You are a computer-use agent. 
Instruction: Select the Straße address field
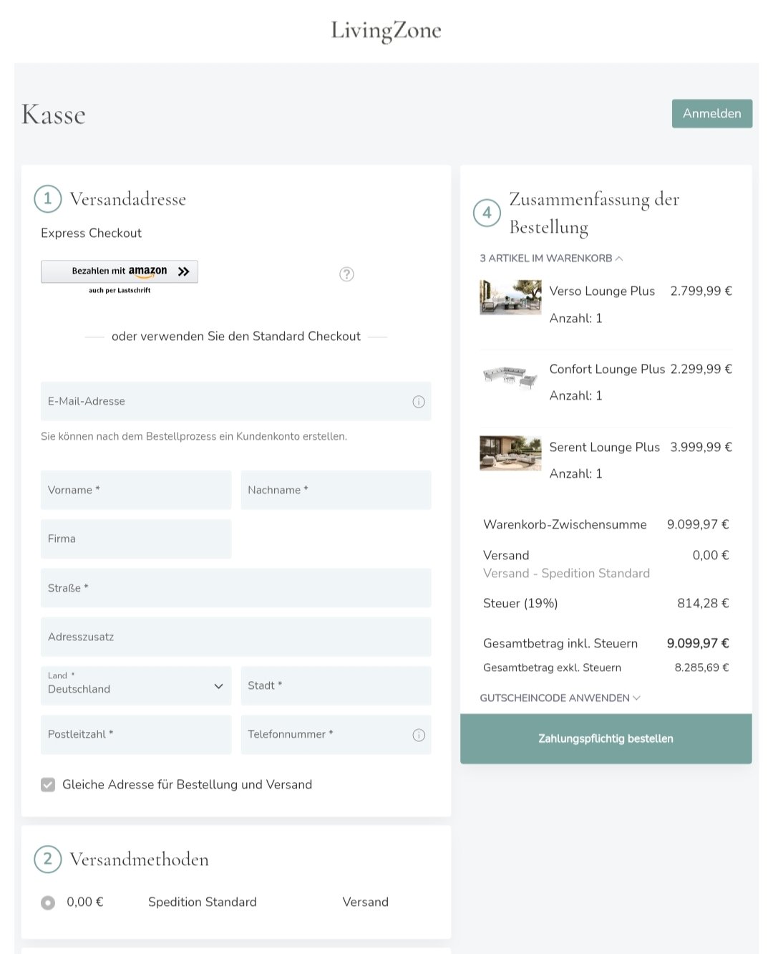click(235, 588)
